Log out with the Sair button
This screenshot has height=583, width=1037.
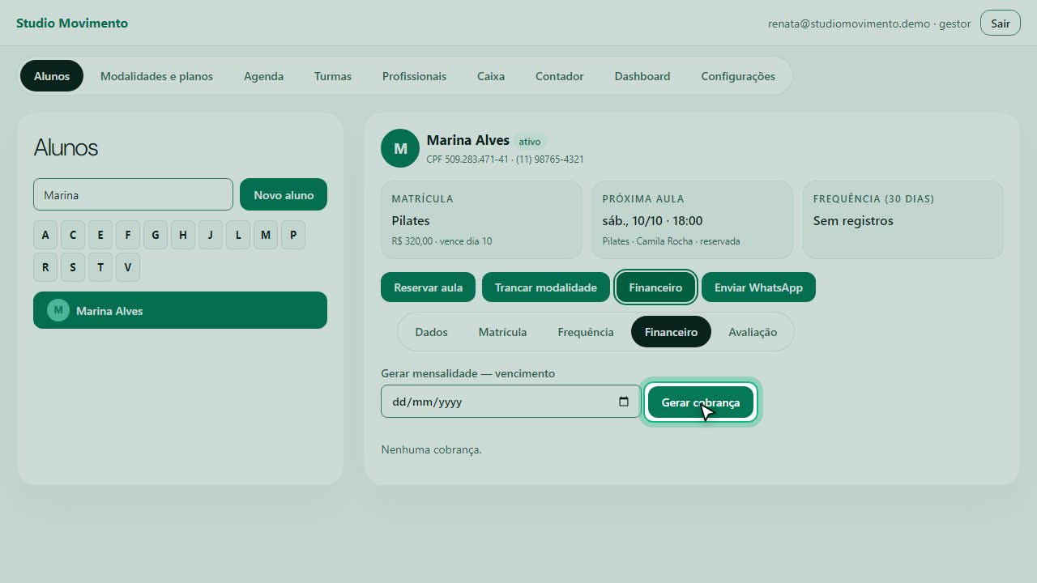pyautogui.click(x=1001, y=23)
